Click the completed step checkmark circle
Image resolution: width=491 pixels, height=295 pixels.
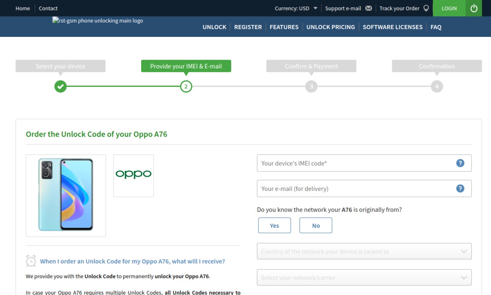click(60, 86)
